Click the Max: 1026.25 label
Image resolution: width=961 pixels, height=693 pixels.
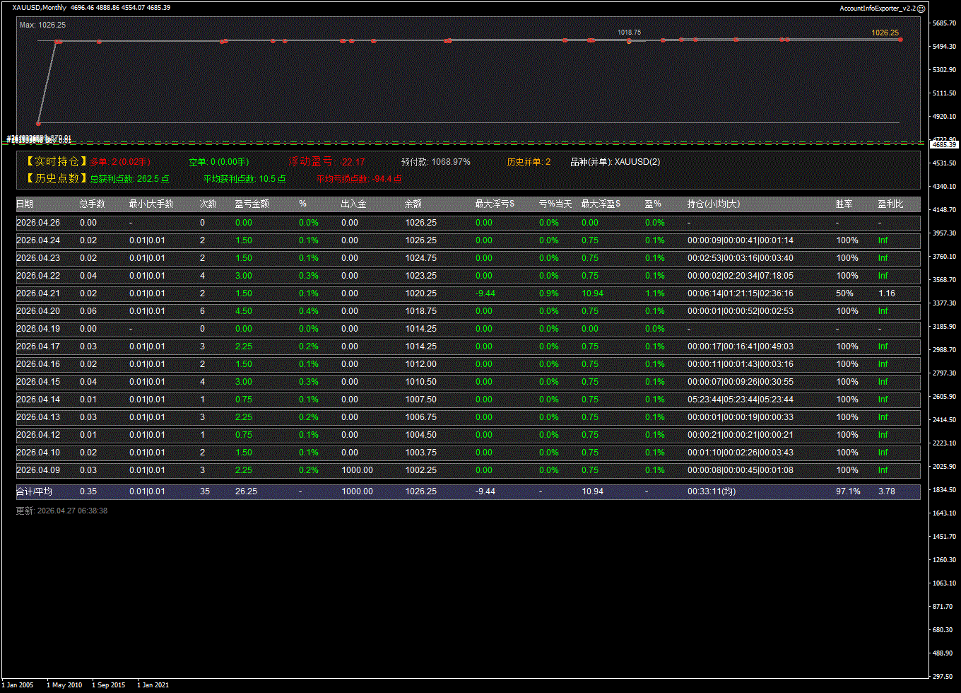tap(42, 25)
